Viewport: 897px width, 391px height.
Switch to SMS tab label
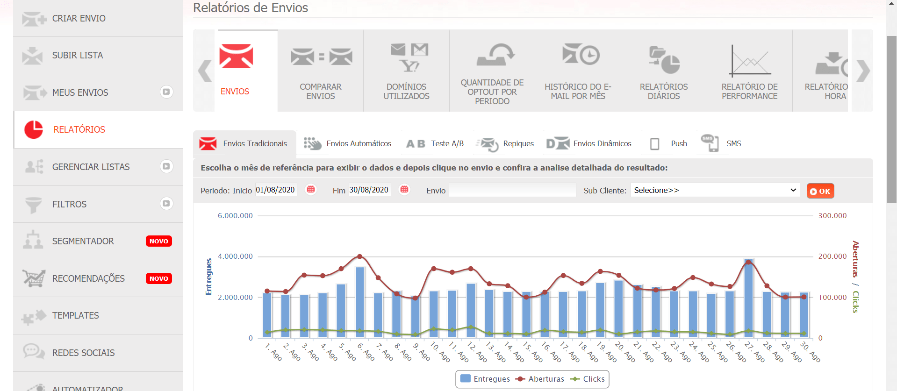click(x=733, y=144)
